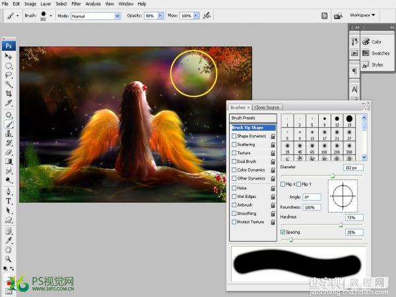Enable Color Dynamics checkbox
The image size is (396, 297).
[234, 170]
